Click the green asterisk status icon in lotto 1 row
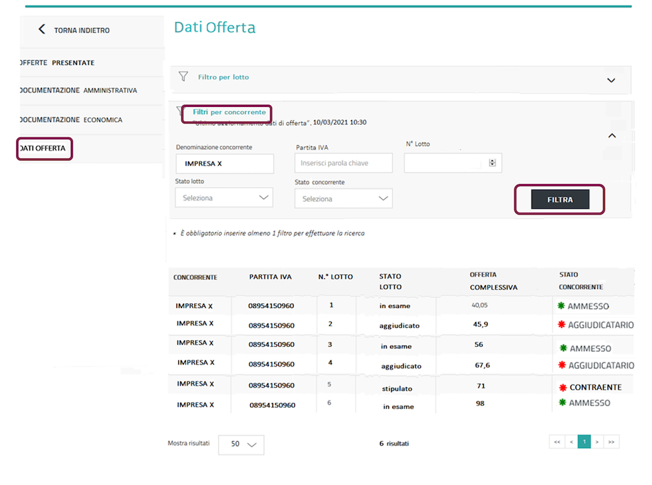Screen dimensions: 652x485 pyautogui.click(x=561, y=306)
